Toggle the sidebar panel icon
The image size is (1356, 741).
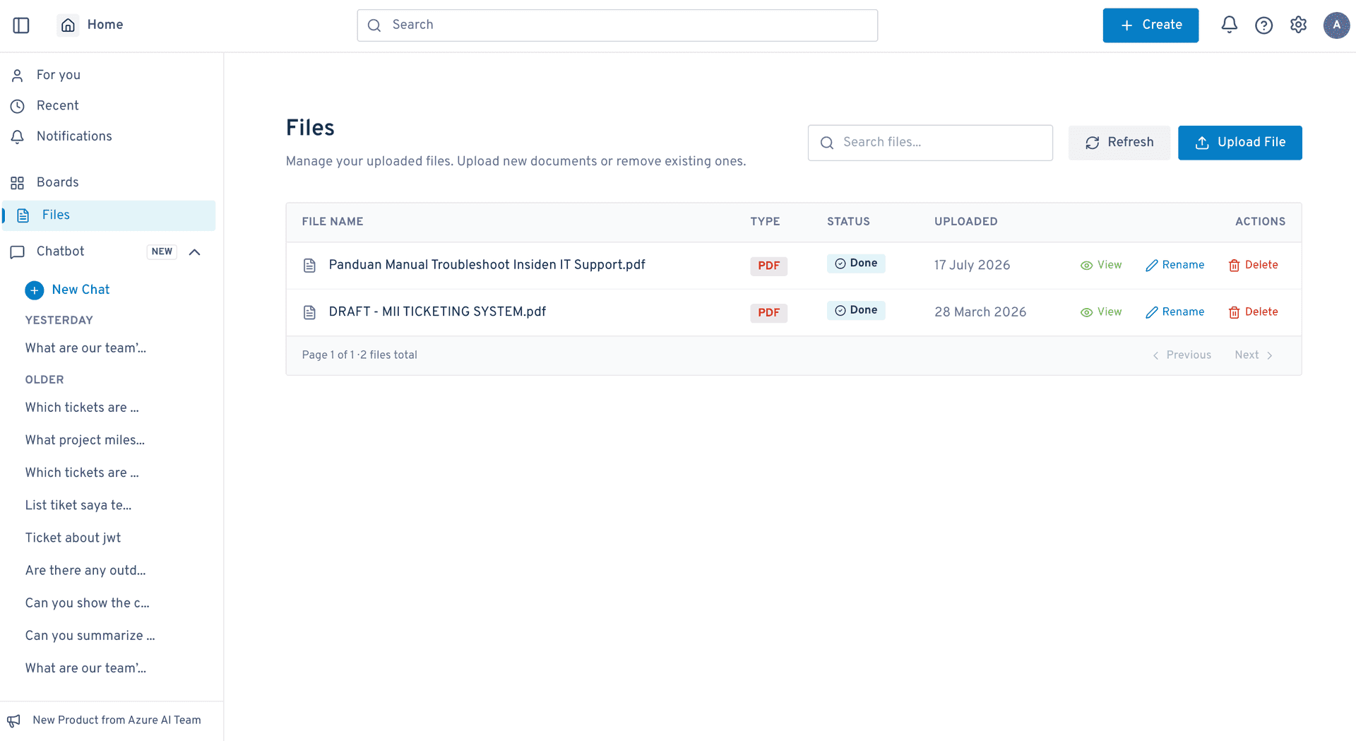21,25
